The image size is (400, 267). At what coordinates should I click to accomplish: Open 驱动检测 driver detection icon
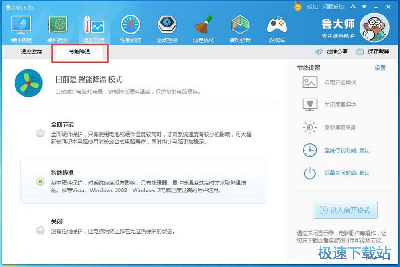click(167, 25)
